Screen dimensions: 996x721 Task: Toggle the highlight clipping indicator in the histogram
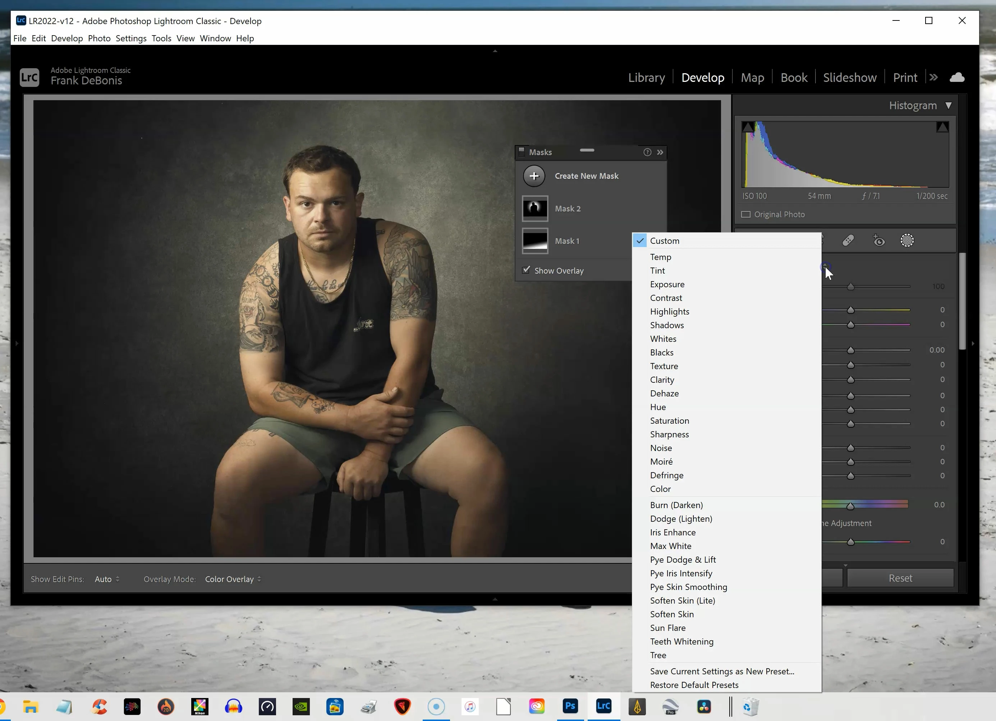[x=942, y=127]
